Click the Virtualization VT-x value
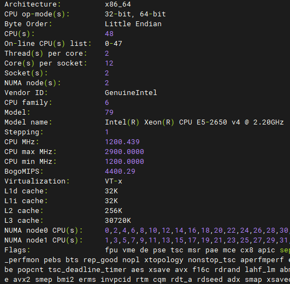 pyautogui.click(x=114, y=181)
